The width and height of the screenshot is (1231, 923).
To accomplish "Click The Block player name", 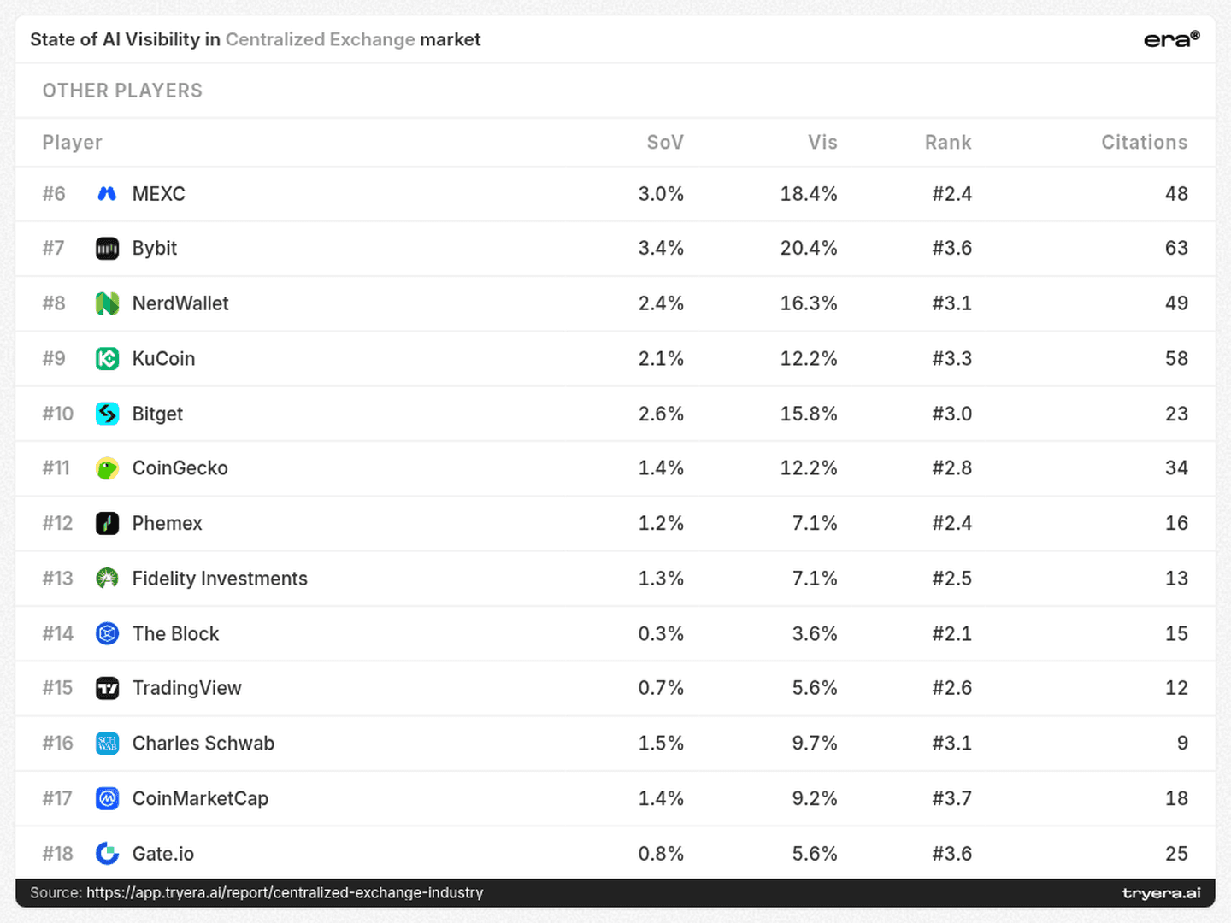I will (175, 633).
